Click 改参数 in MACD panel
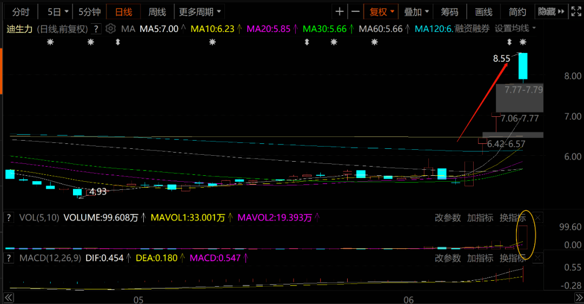This screenshot has width=584, height=304. coord(448,258)
